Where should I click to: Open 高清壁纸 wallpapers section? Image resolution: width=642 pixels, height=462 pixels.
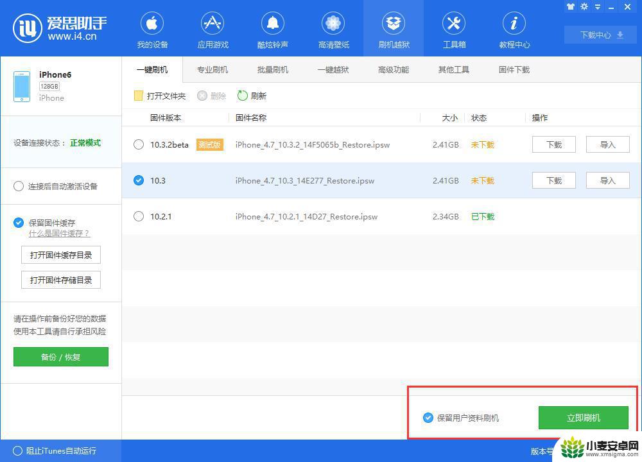pyautogui.click(x=333, y=30)
